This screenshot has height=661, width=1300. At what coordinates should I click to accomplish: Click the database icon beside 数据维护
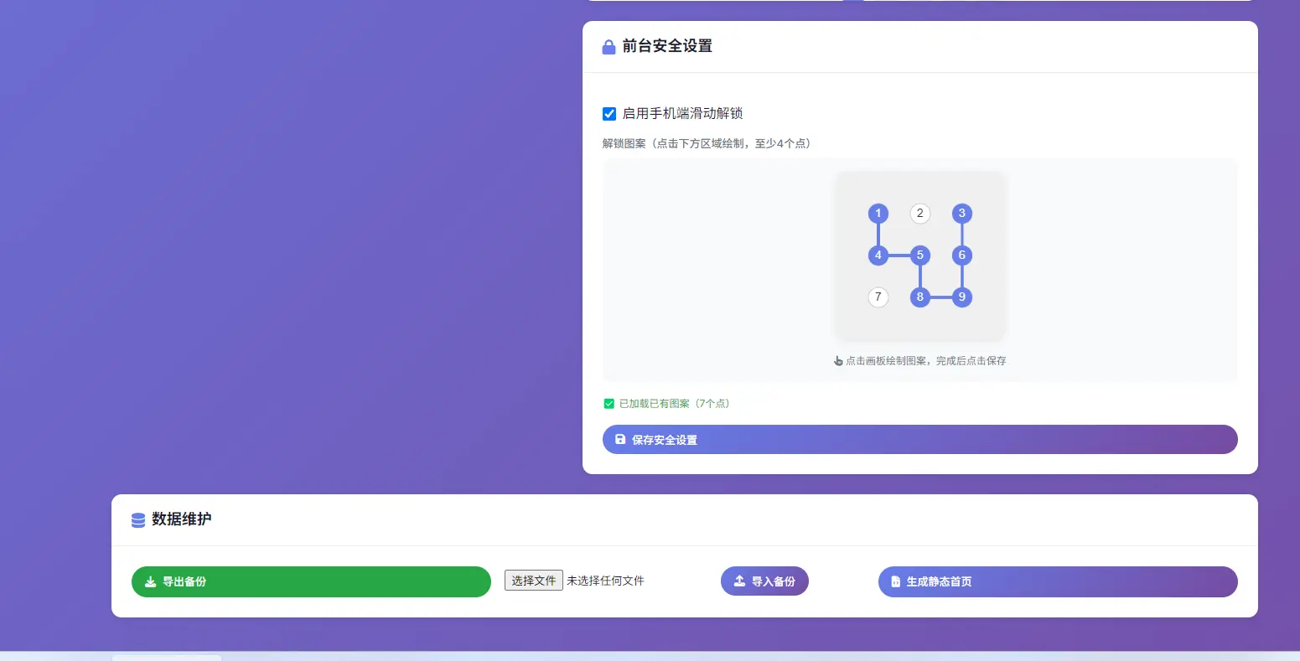(138, 520)
